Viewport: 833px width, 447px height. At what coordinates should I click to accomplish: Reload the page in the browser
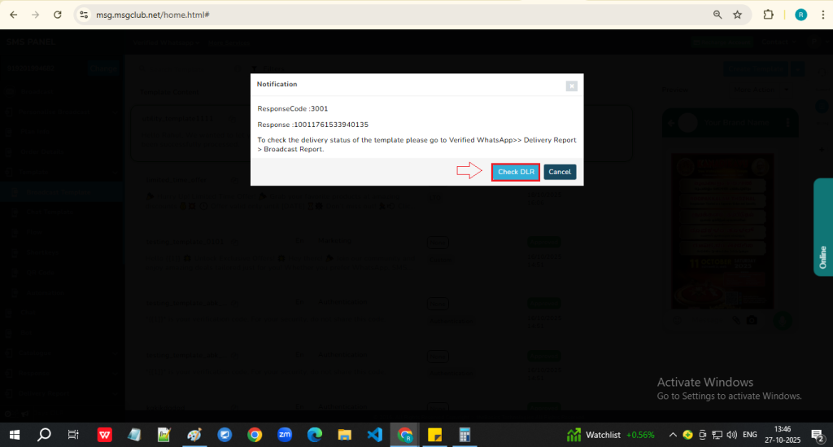[x=57, y=15]
